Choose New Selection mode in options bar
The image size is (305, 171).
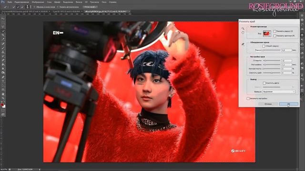coord(14,7)
